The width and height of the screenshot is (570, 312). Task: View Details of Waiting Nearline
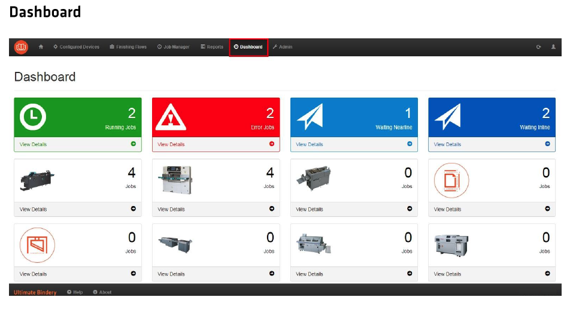point(310,144)
